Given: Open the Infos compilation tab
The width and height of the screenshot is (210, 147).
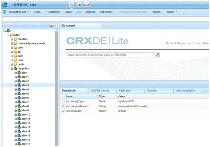Looking at the screenshot, I should tap(187, 90).
